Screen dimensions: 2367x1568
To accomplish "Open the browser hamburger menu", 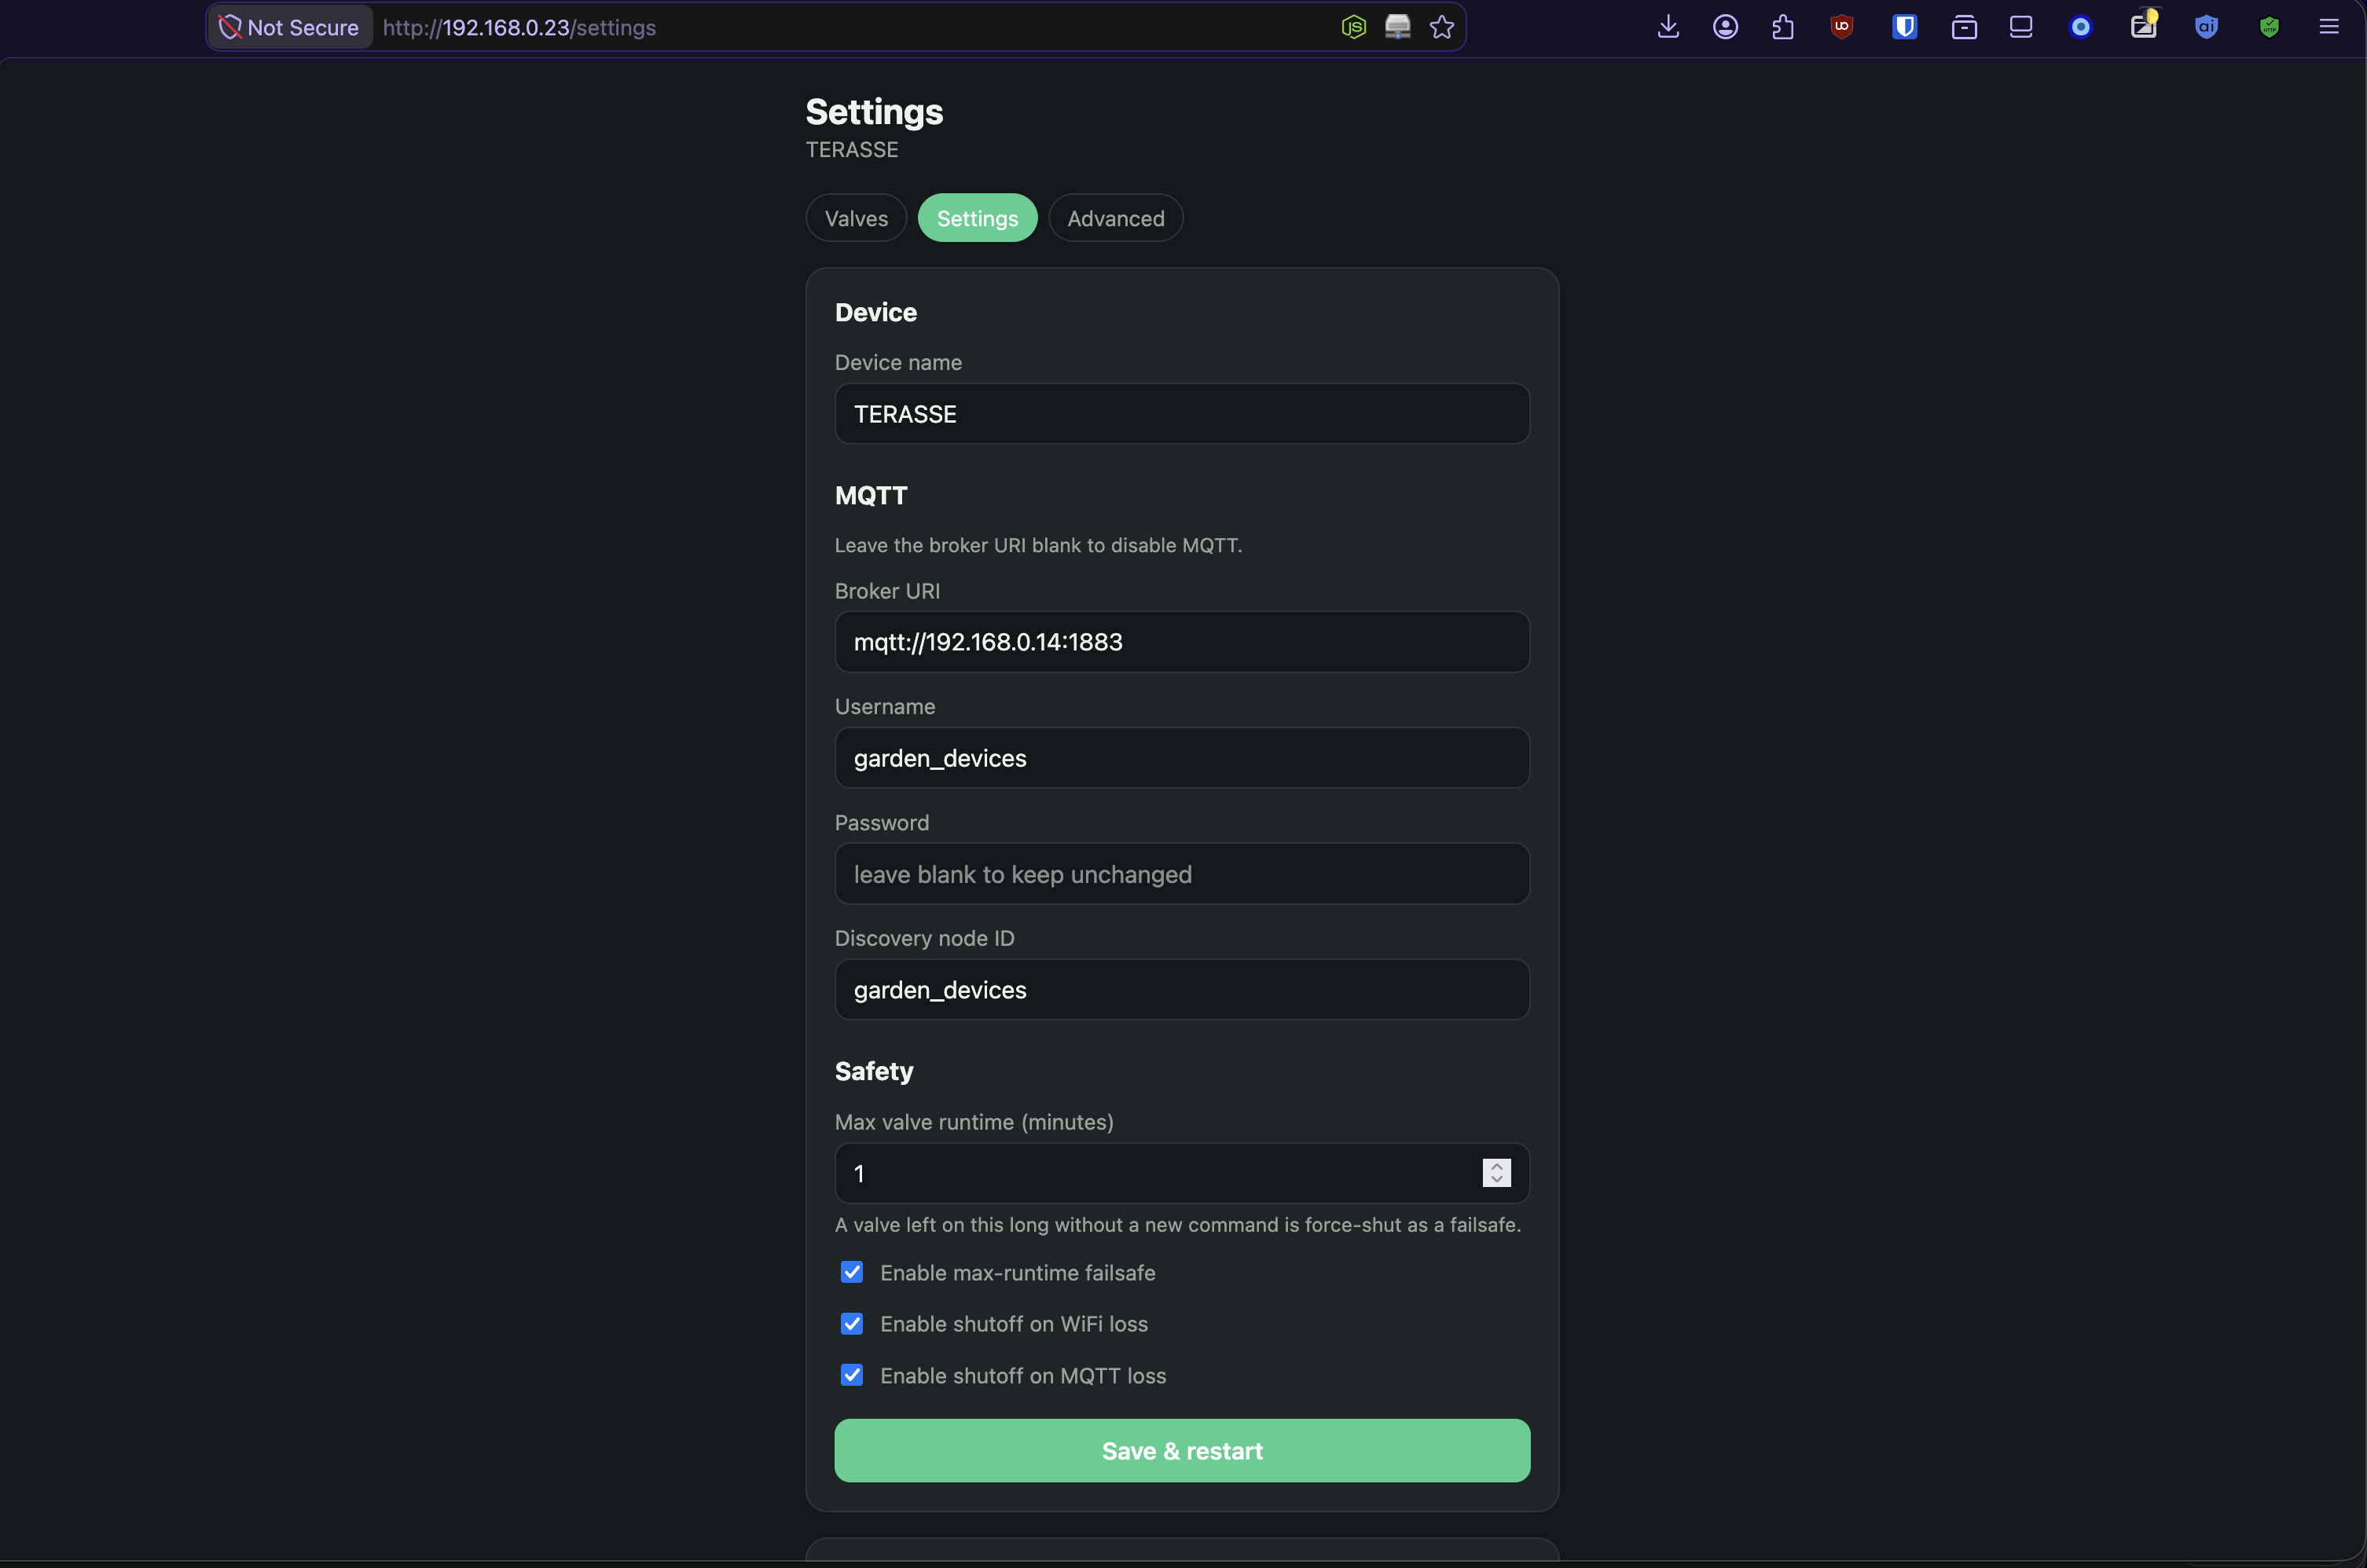I will 2329,27.
